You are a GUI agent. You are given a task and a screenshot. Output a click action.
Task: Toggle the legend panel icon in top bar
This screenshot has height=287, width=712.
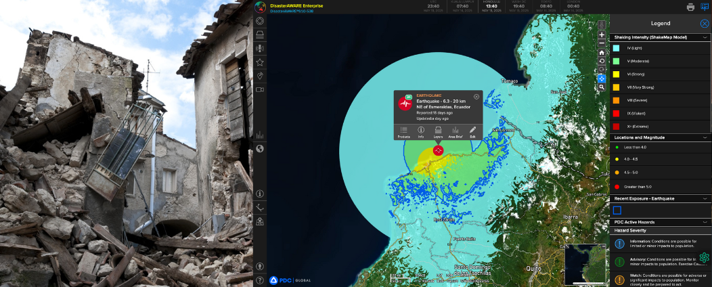click(705, 7)
